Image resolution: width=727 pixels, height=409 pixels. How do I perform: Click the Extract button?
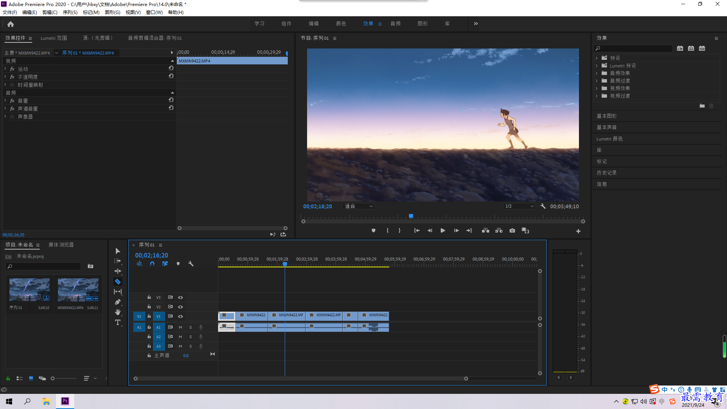pos(499,231)
